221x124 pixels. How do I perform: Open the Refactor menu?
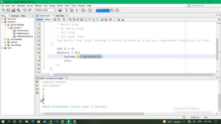(x=38, y=6)
